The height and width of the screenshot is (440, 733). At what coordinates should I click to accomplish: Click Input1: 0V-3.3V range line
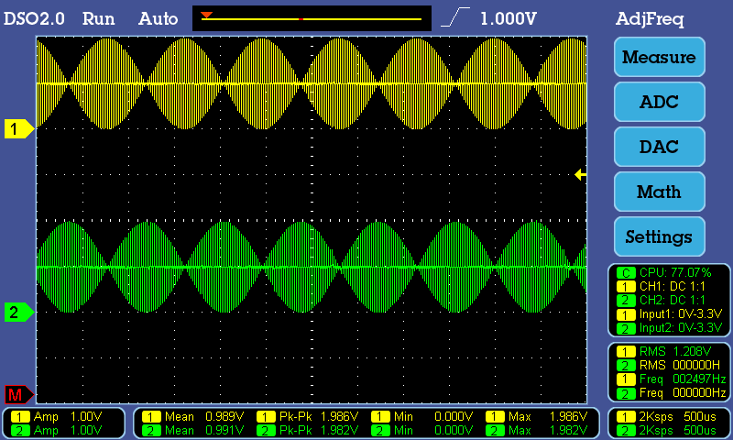coord(670,314)
